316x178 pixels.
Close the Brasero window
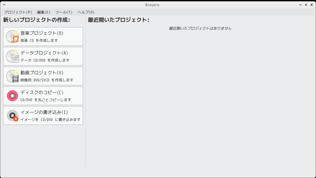click(x=311, y=5)
